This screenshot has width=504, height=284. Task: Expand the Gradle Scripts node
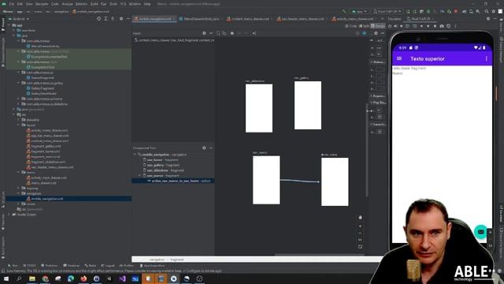9,215
